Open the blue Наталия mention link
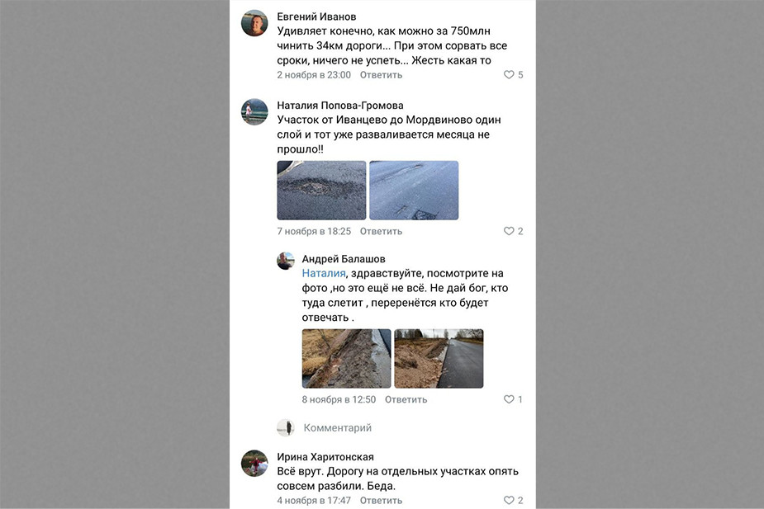 tap(323, 273)
